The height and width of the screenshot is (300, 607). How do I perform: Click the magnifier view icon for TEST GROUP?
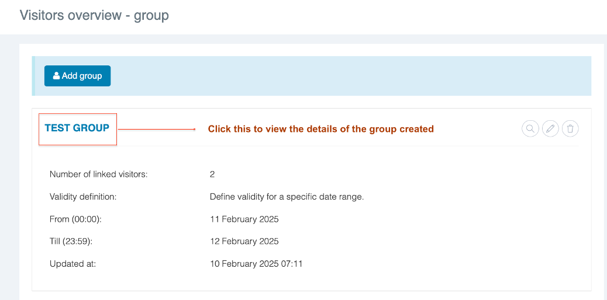click(x=530, y=128)
